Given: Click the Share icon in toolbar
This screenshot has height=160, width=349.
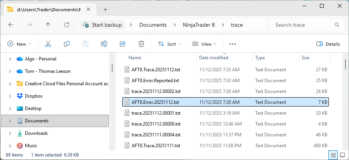Looking at the screenshot, I should pyautogui.click(x=123, y=44).
